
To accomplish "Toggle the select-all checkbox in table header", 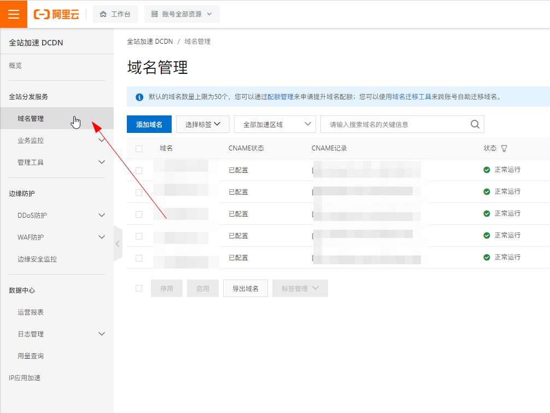I will [139, 149].
